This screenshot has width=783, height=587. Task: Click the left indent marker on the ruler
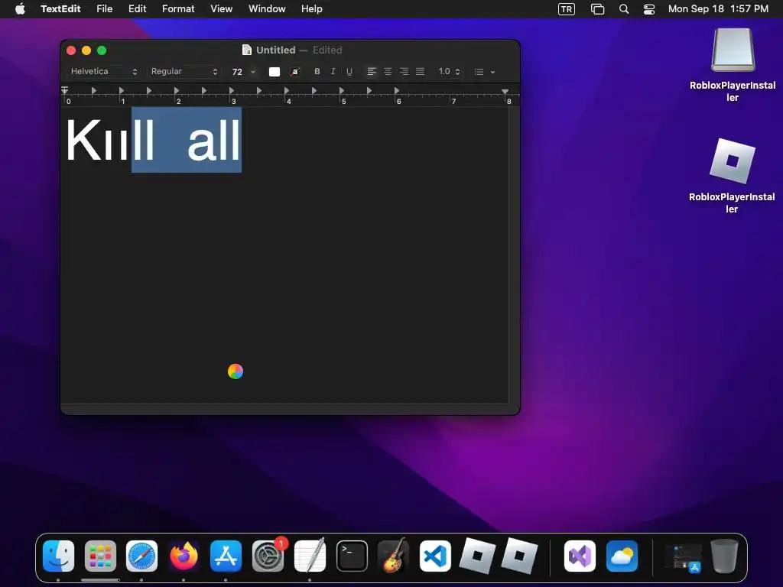point(65,91)
